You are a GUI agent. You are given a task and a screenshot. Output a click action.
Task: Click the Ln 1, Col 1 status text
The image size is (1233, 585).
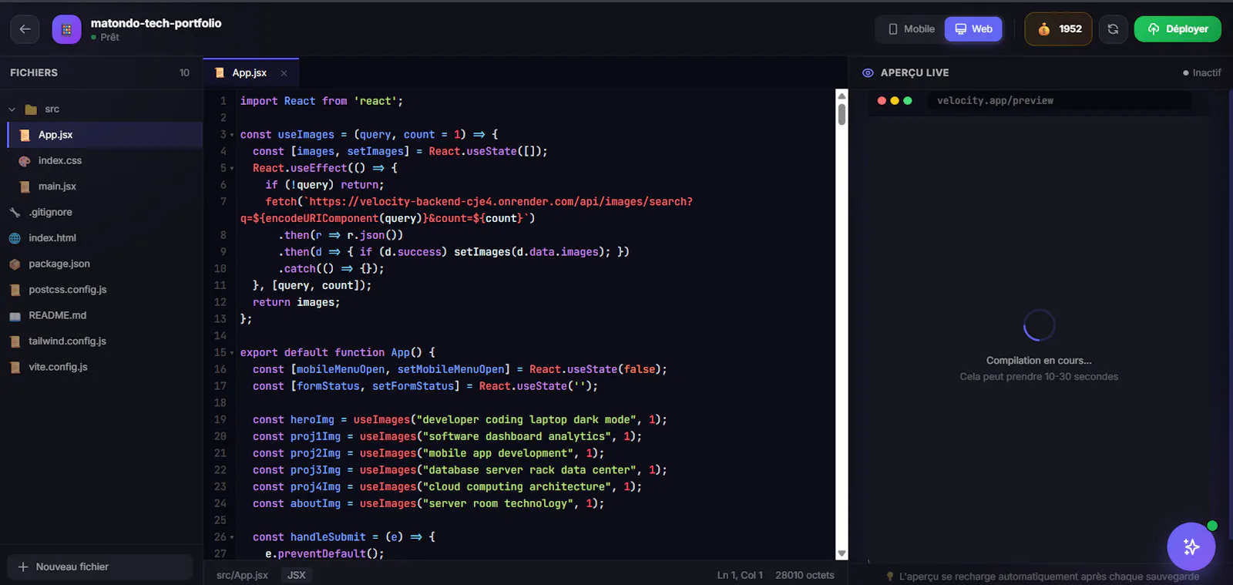[x=740, y=575]
